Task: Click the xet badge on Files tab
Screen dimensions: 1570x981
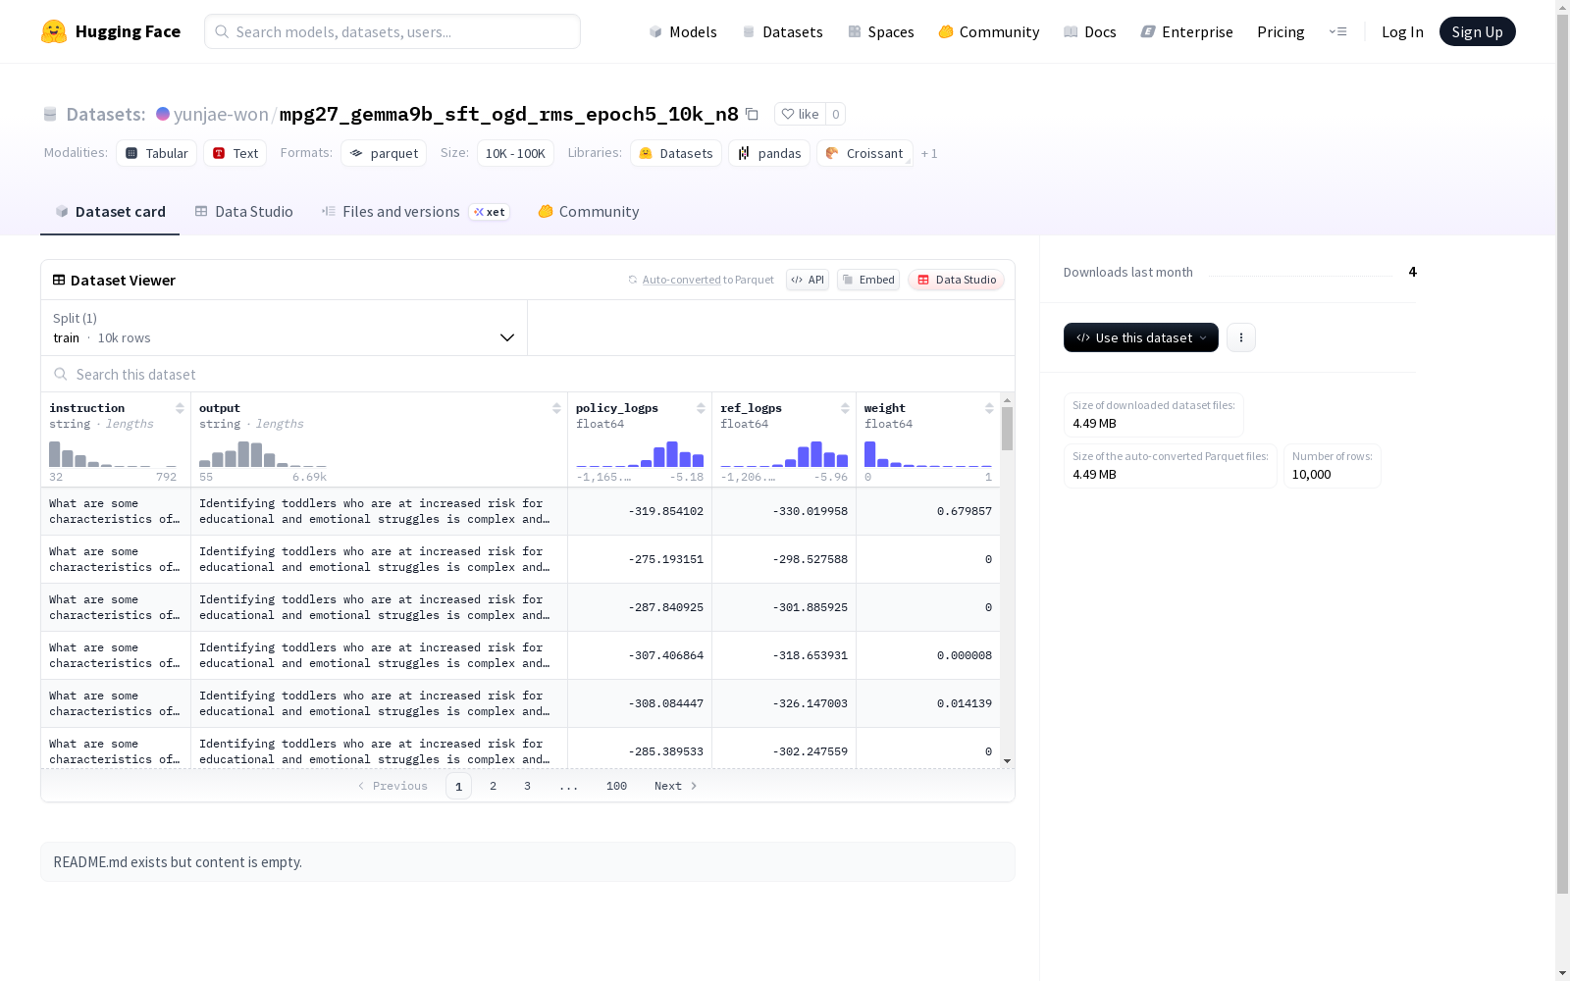Action: pyautogui.click(x=490, y=212)
